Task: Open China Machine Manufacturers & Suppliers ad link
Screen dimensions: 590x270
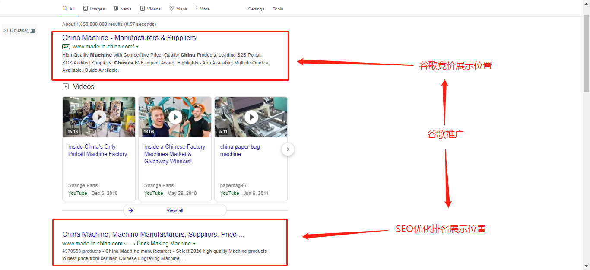Action: tap(129, 38)
